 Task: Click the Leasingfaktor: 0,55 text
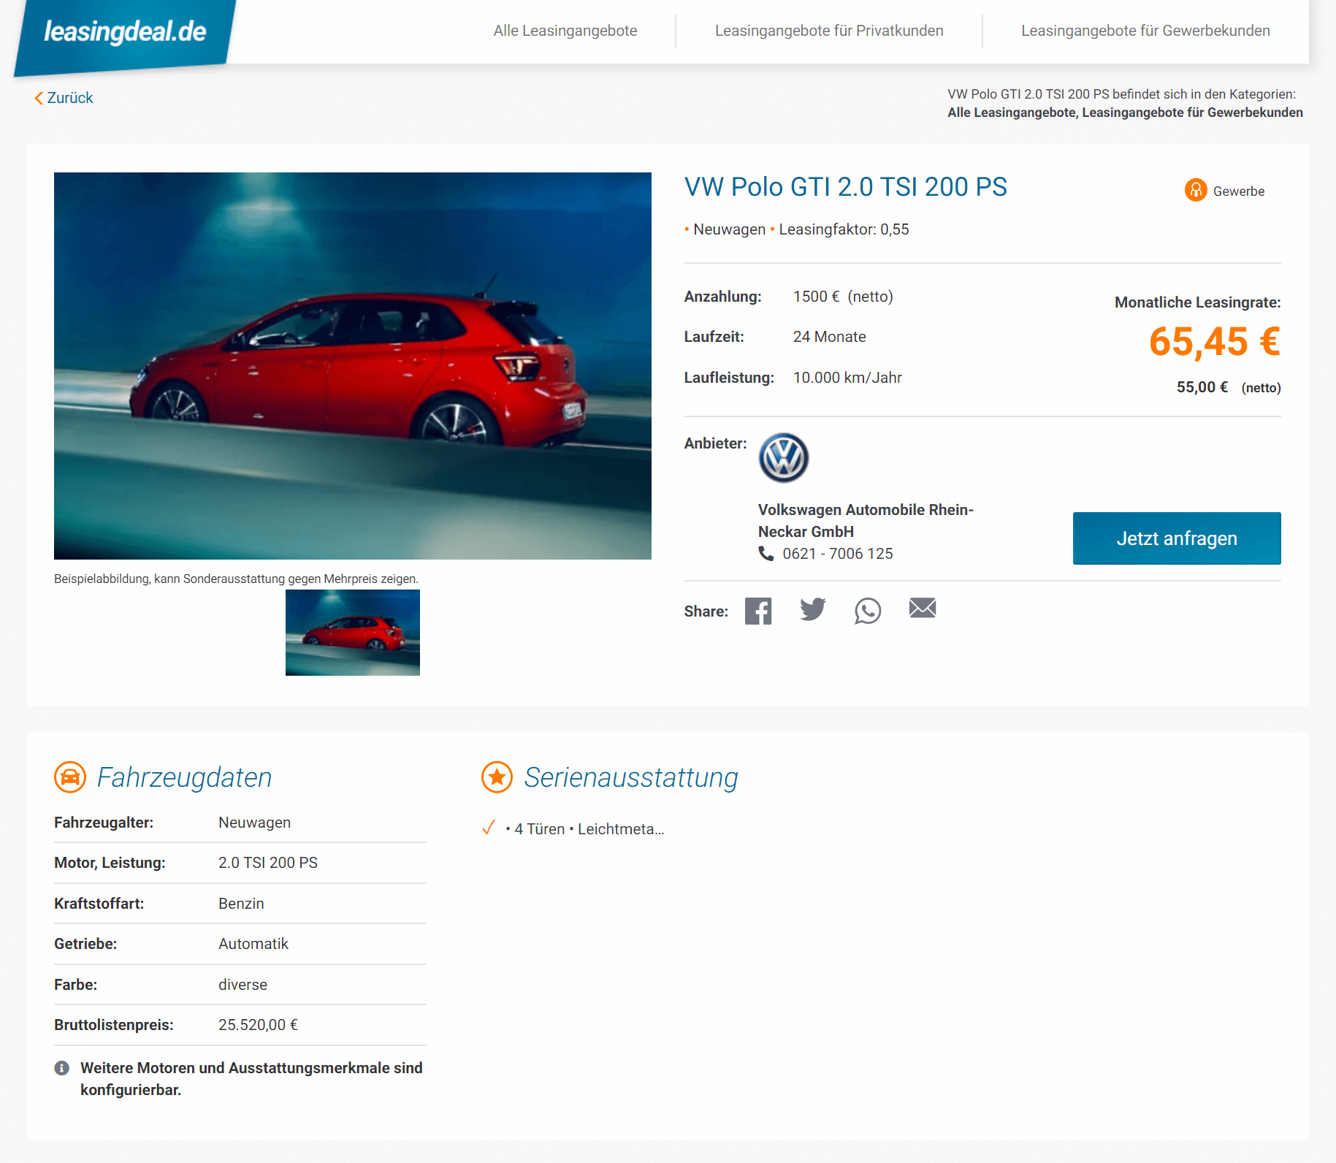(844, 229)
